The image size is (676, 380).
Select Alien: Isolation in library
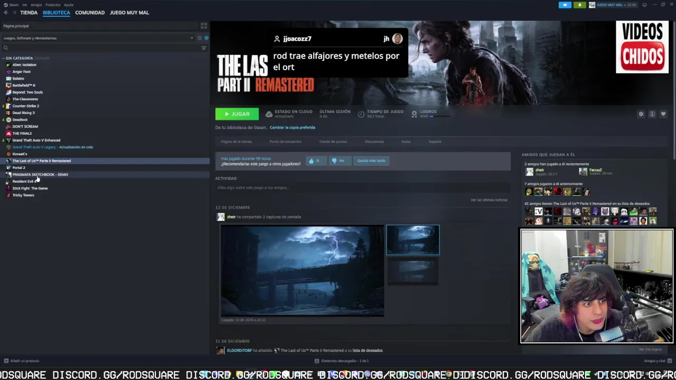[24, 65]
